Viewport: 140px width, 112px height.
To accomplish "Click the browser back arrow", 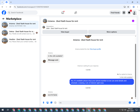I will (3, 7).
